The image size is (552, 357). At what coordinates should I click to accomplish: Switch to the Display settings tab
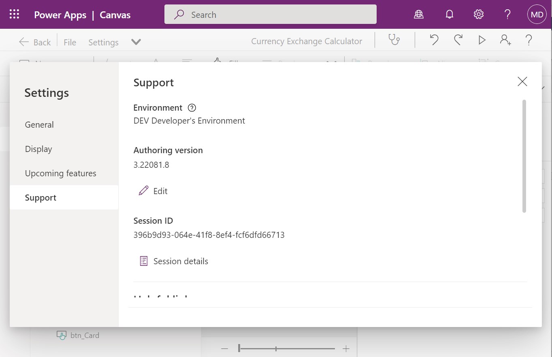pyautogui.click(x=38, y=149)
